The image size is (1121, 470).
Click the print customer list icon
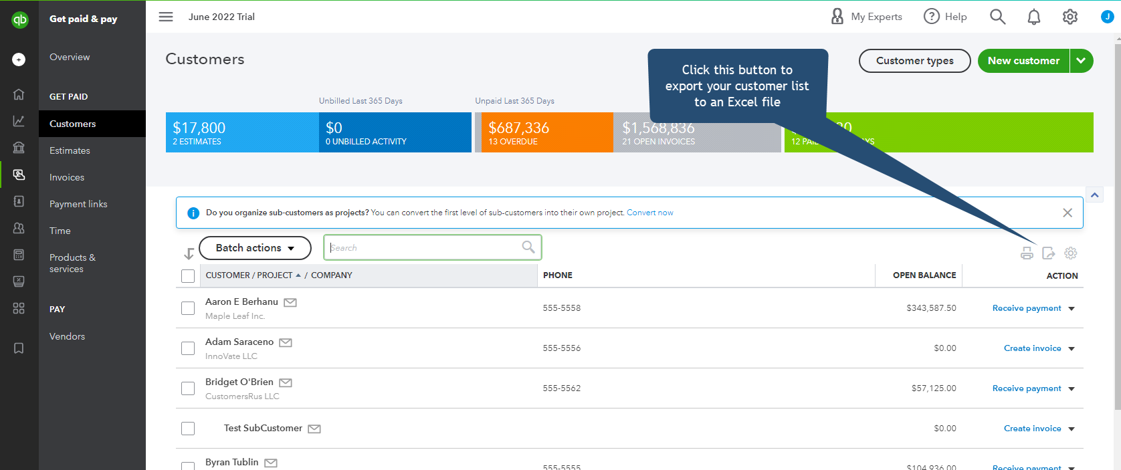click(x=1027, y=253)
